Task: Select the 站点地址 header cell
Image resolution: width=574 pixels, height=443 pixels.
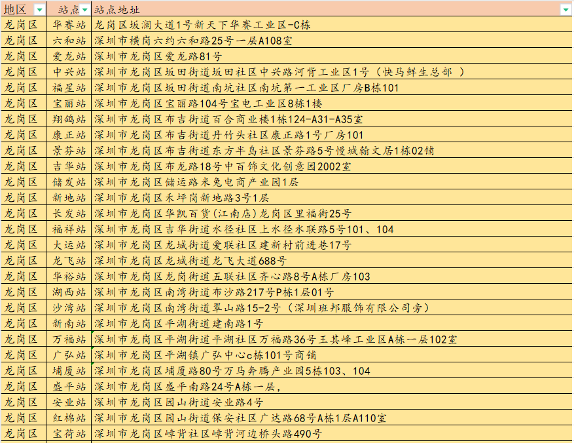Action: click(332, 9)
